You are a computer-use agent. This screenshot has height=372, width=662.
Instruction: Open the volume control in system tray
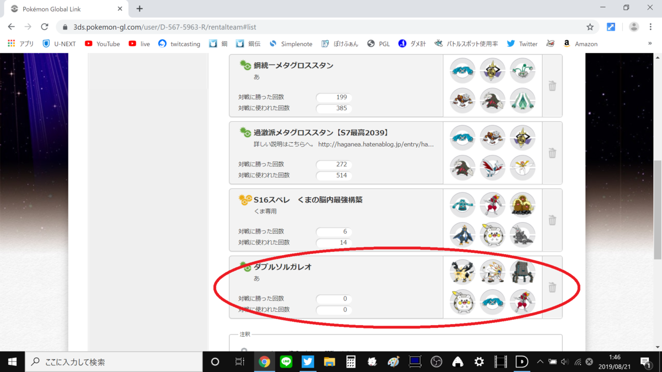564,362
